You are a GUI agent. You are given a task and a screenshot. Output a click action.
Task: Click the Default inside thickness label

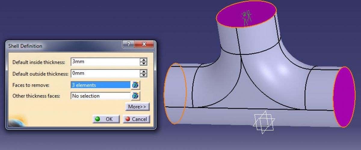[x=39, y=62]
